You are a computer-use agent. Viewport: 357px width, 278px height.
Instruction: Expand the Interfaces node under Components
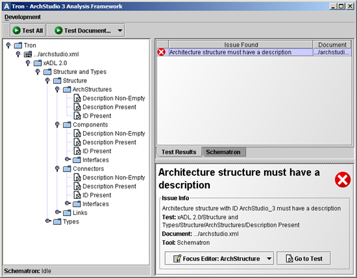pyautogui.click(x=68, y=159)
